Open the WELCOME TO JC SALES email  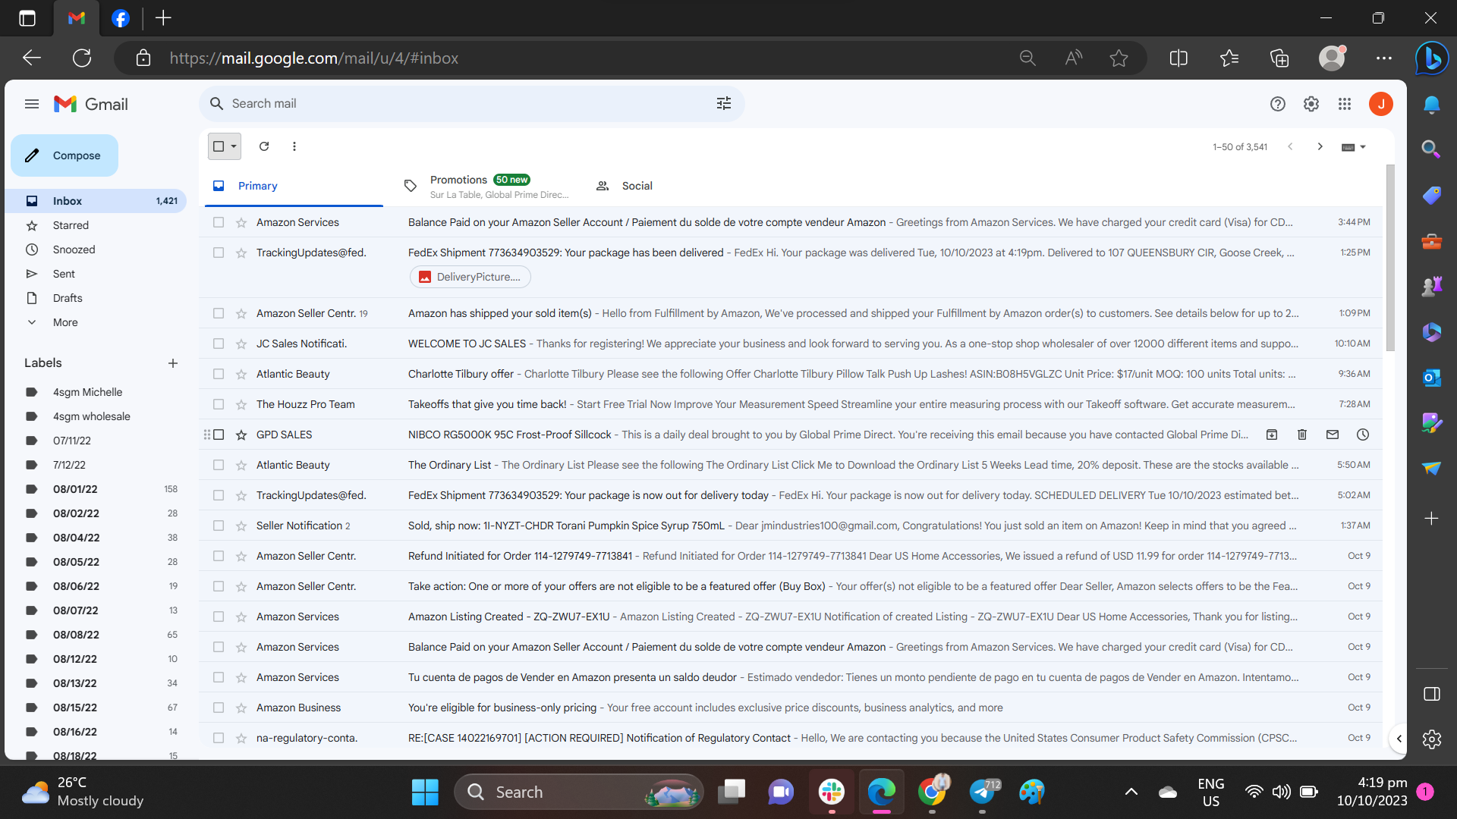790,344
